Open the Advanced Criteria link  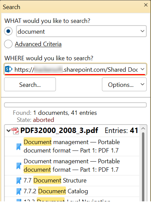38,44
